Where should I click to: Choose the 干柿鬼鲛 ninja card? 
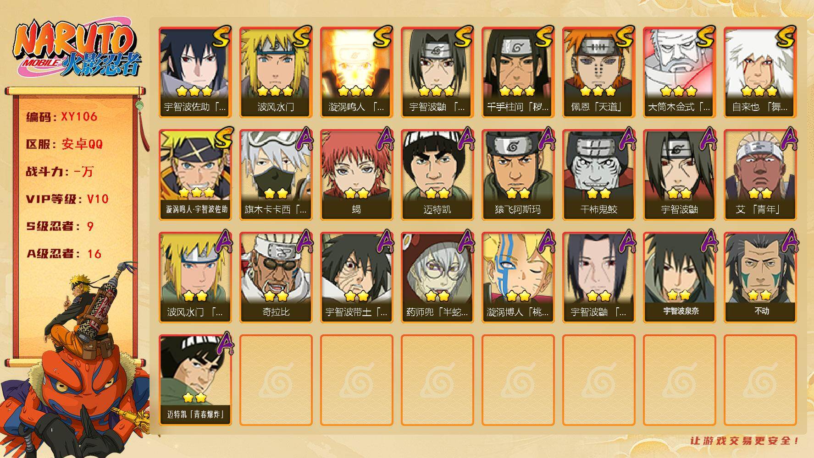point(598,175)
